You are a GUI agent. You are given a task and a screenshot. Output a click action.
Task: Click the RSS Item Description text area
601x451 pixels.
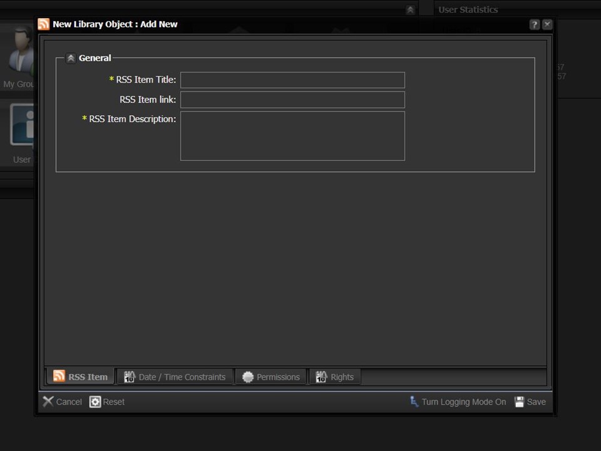(x=292, y=136)
